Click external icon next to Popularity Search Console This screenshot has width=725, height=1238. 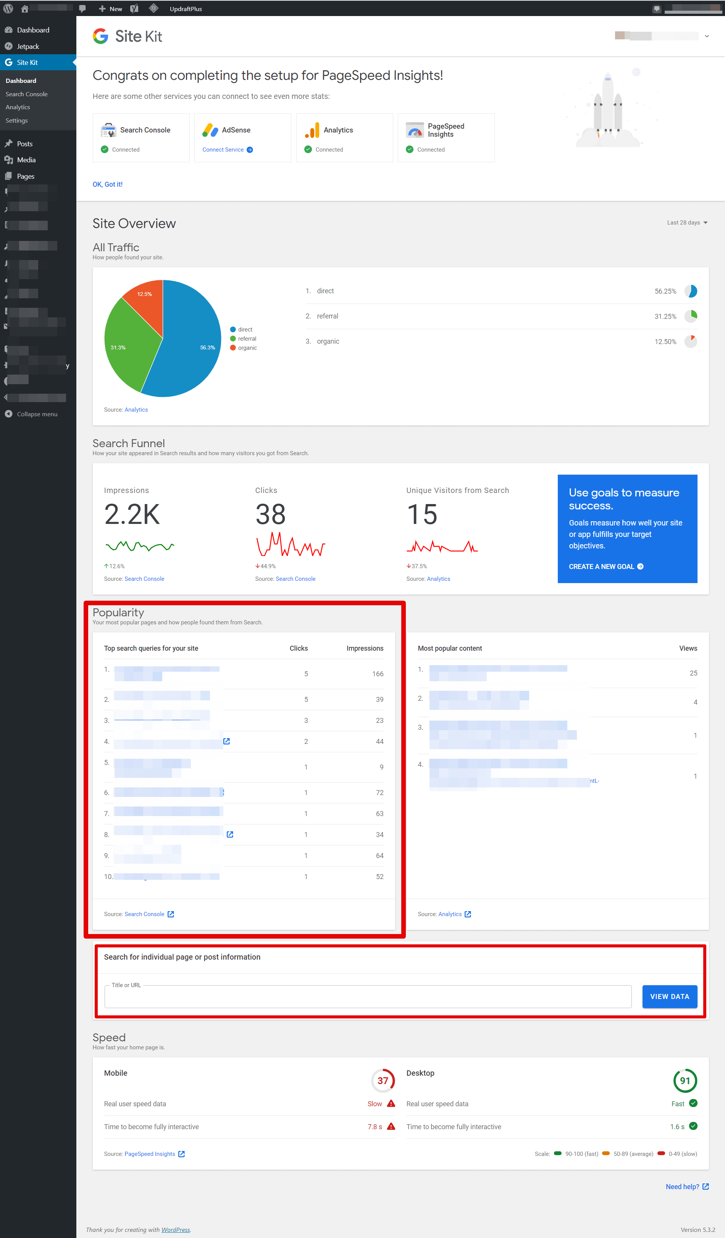coord(171,914)
